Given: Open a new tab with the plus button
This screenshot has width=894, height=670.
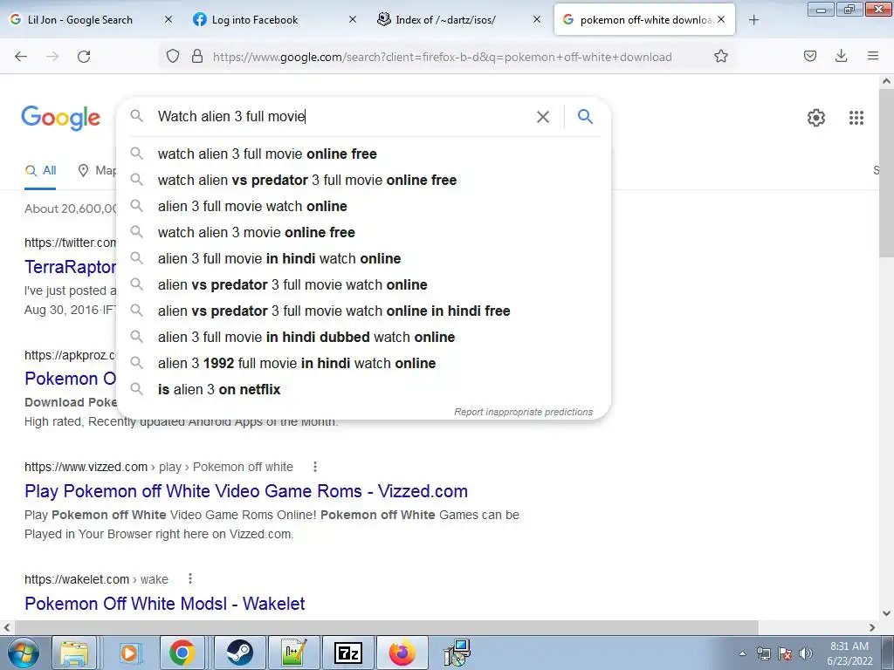Looking at the screenshot, I should 753,20.
